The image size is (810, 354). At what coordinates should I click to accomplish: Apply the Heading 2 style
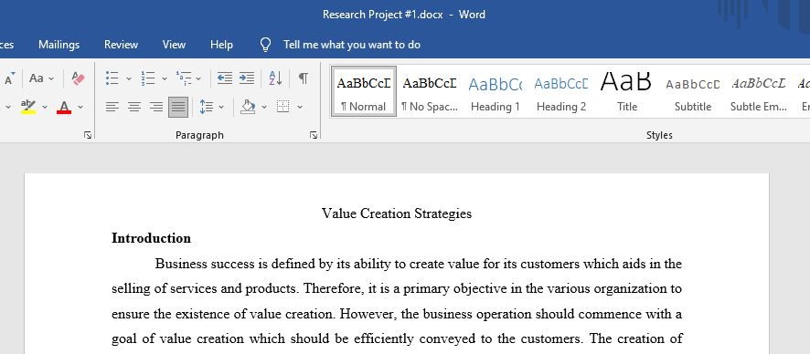click(561, 91)
